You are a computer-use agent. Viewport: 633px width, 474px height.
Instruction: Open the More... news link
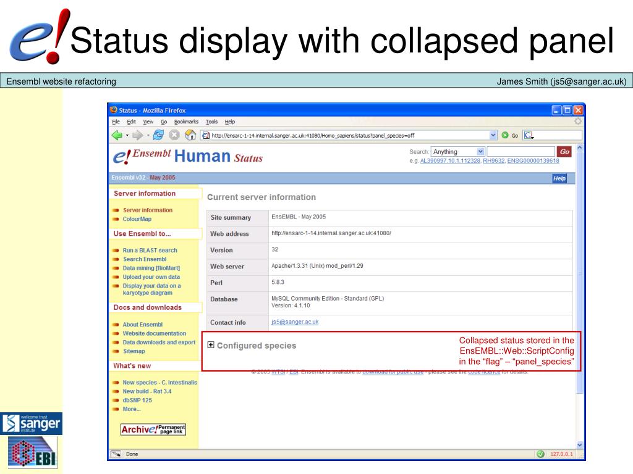(132, 409)
